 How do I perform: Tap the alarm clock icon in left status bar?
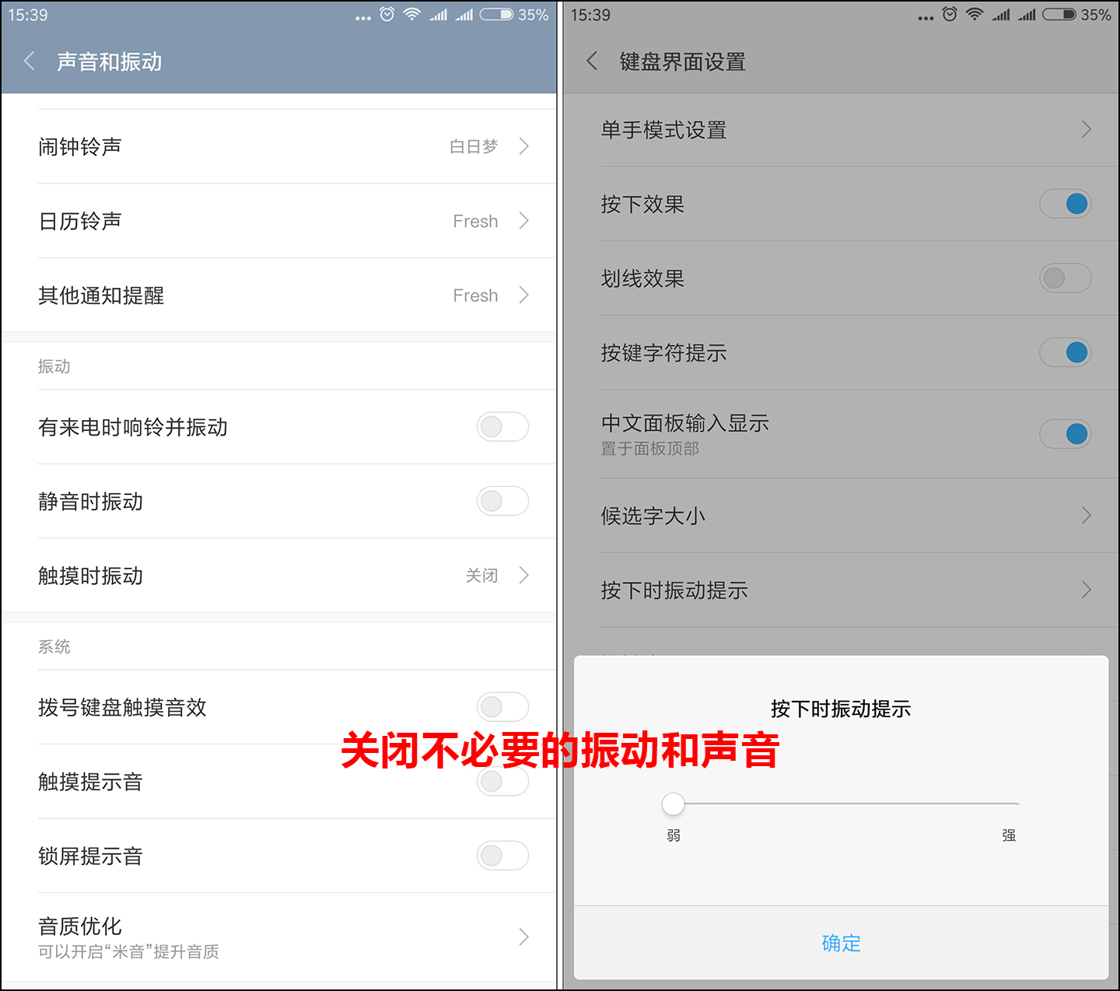(x=387, y=15)
